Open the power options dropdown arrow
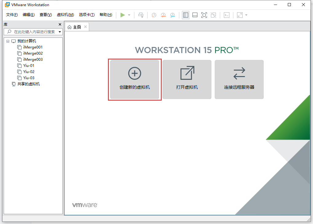Screen dimensions: 313x224 pyautogui.click(x=129, y=15)
